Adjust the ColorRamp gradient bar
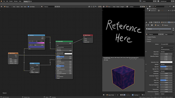 tap(37, 43)
